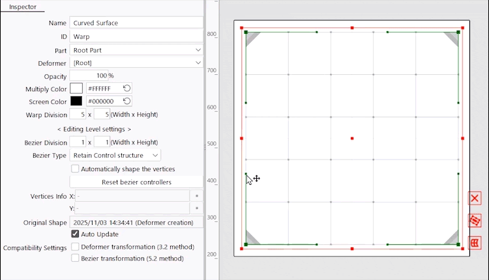Viewport: 489px width, 280px height.
Task: Open the Part dropdown showing Root Part
Action: (x=136, y=49)
